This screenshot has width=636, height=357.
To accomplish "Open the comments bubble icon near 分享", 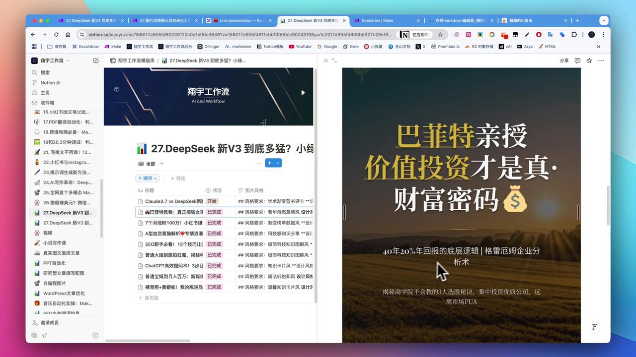I will [577, 60].
